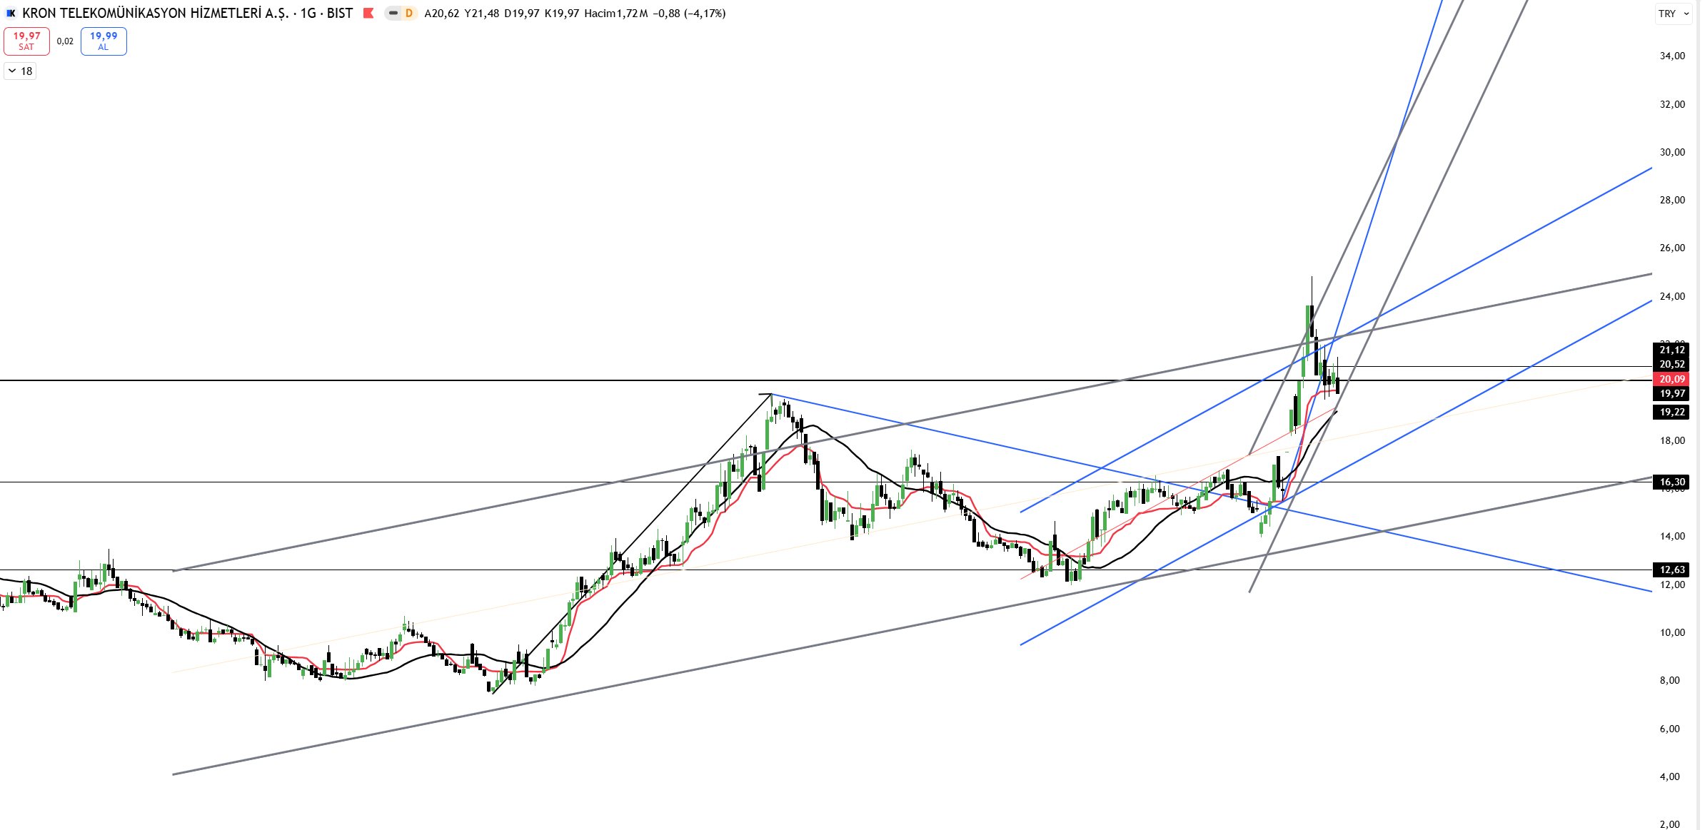Click the 19,99 AL buy button

tap(104, 41)
